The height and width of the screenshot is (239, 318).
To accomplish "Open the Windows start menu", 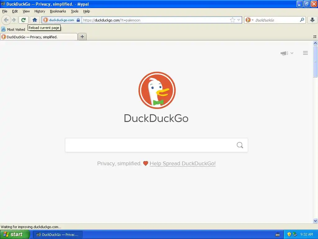I will click(15, 234).
